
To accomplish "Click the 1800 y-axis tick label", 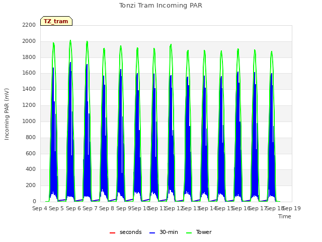I will 29,57.
